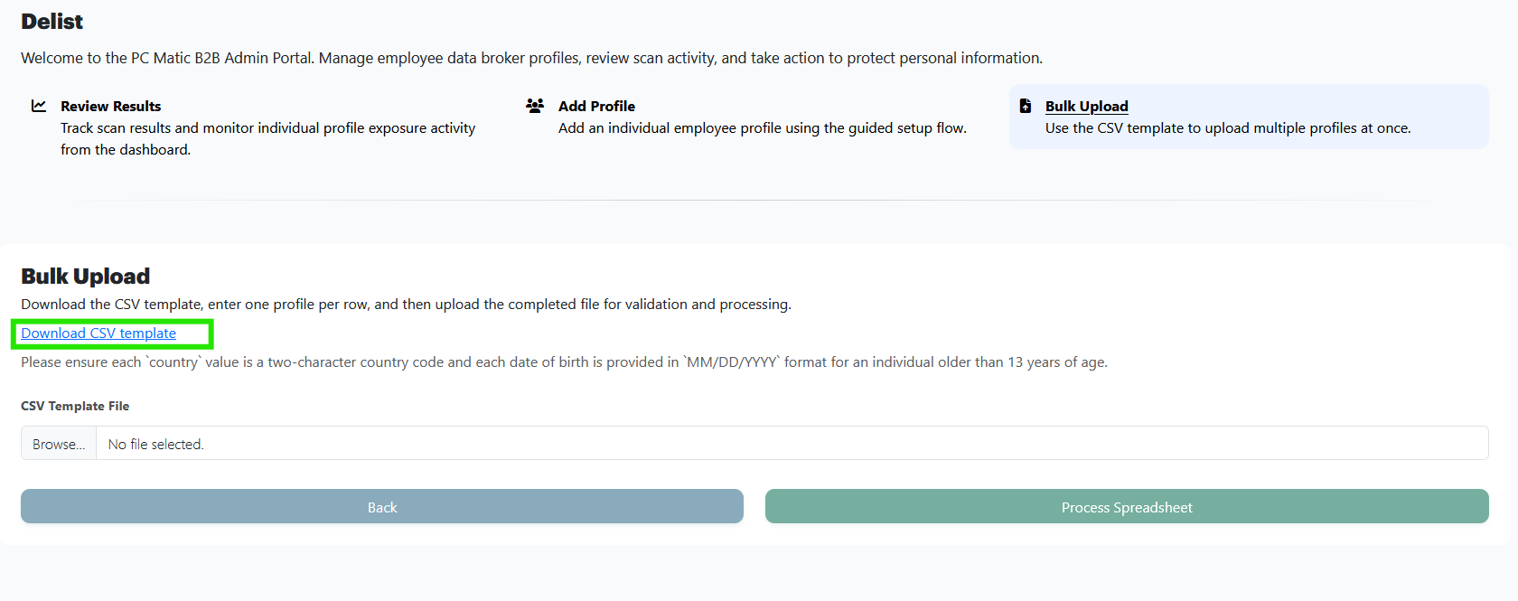The width and height of the screenshot is (1518, 601).
Task: Click the Add Profile users icon
Action: coord(535,106)
